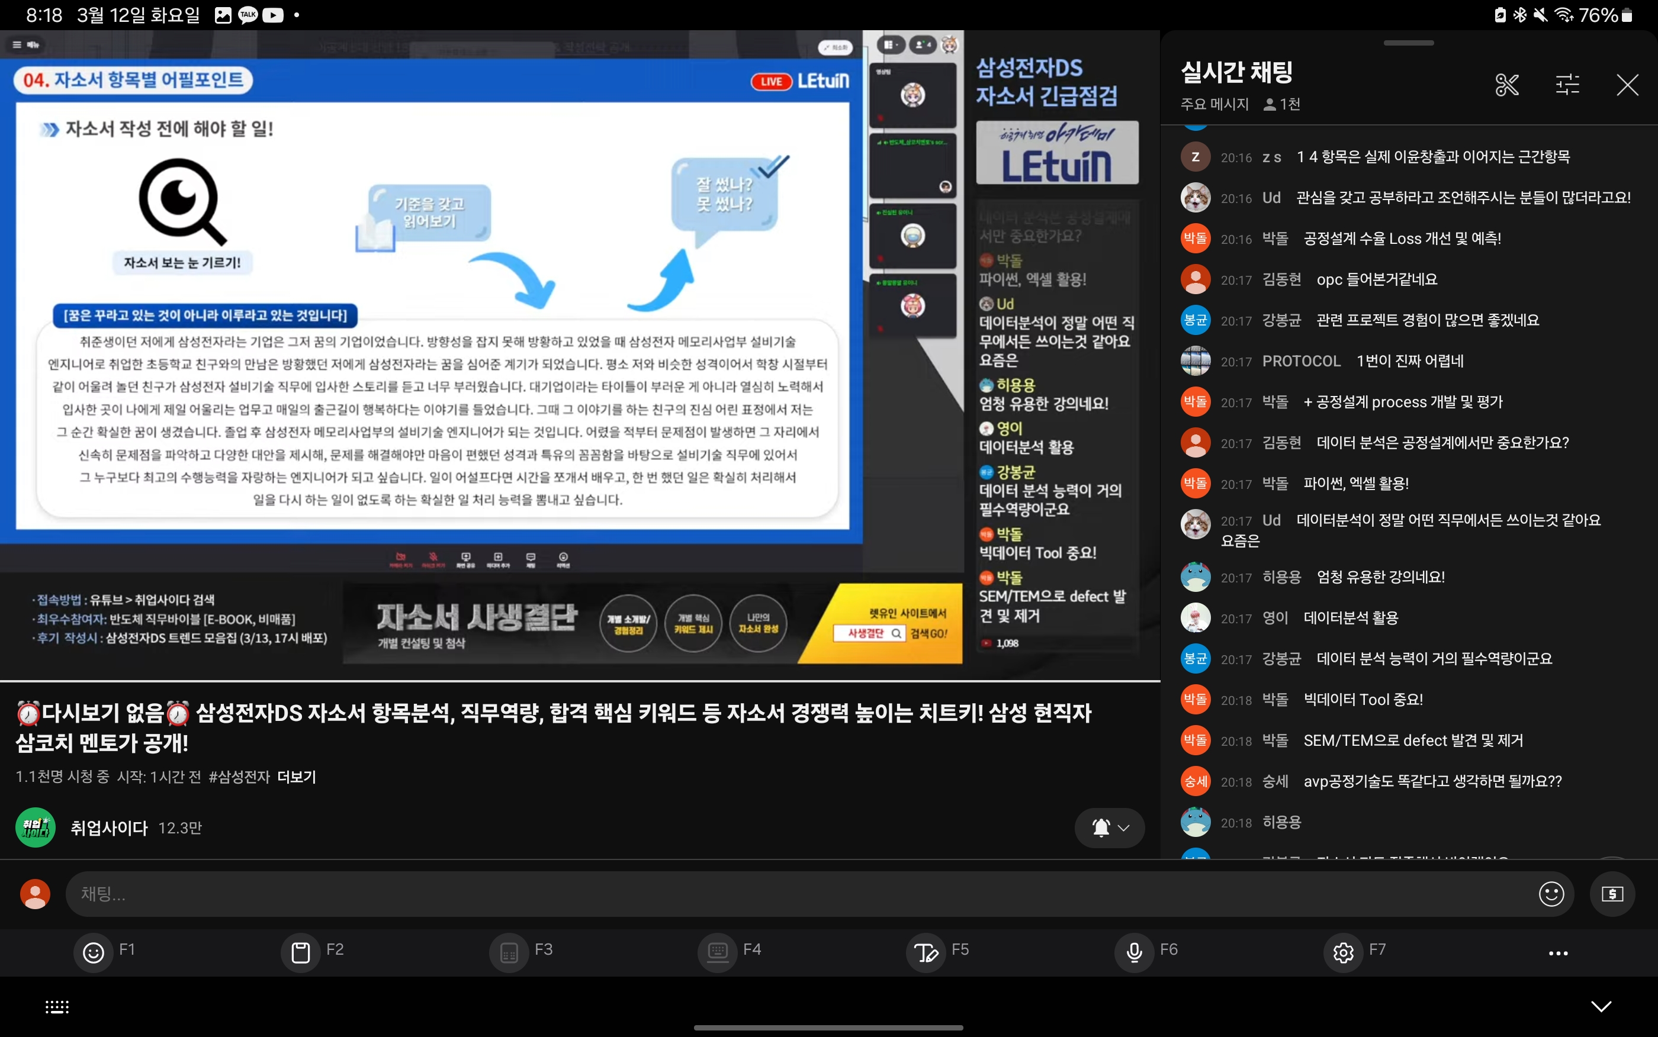Open the 취업사이다 channel avatar
This screenshot has width=1658, height=1037.
(x=36, y=828)
